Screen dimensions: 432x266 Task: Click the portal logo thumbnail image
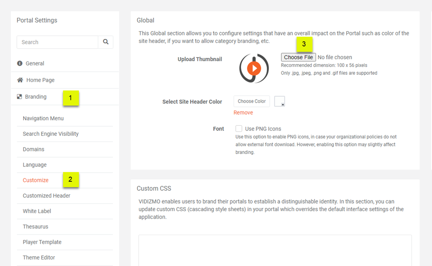254,68
